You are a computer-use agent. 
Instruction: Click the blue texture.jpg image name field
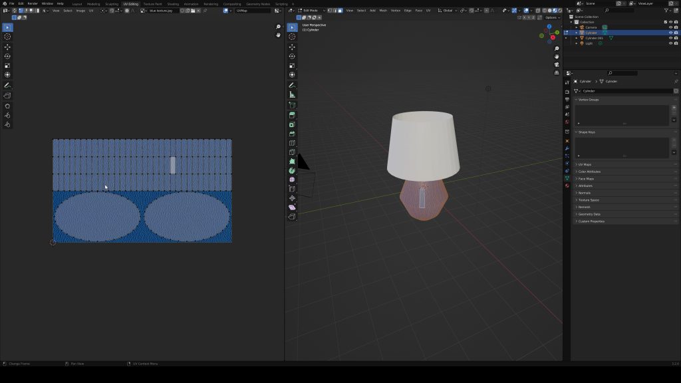(x=162, y=11)
